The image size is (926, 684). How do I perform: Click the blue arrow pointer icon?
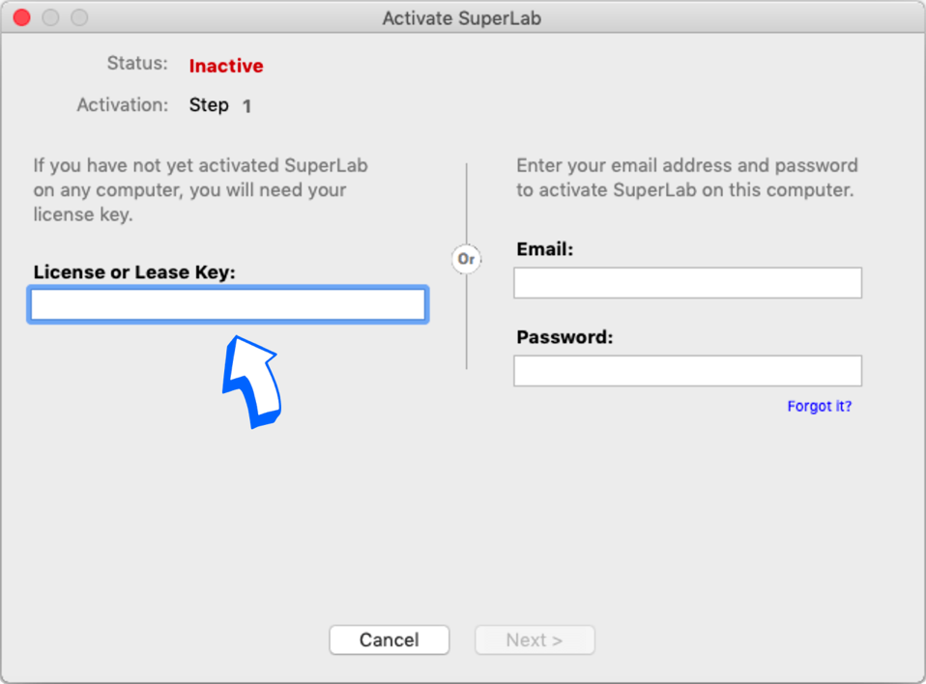251,380
